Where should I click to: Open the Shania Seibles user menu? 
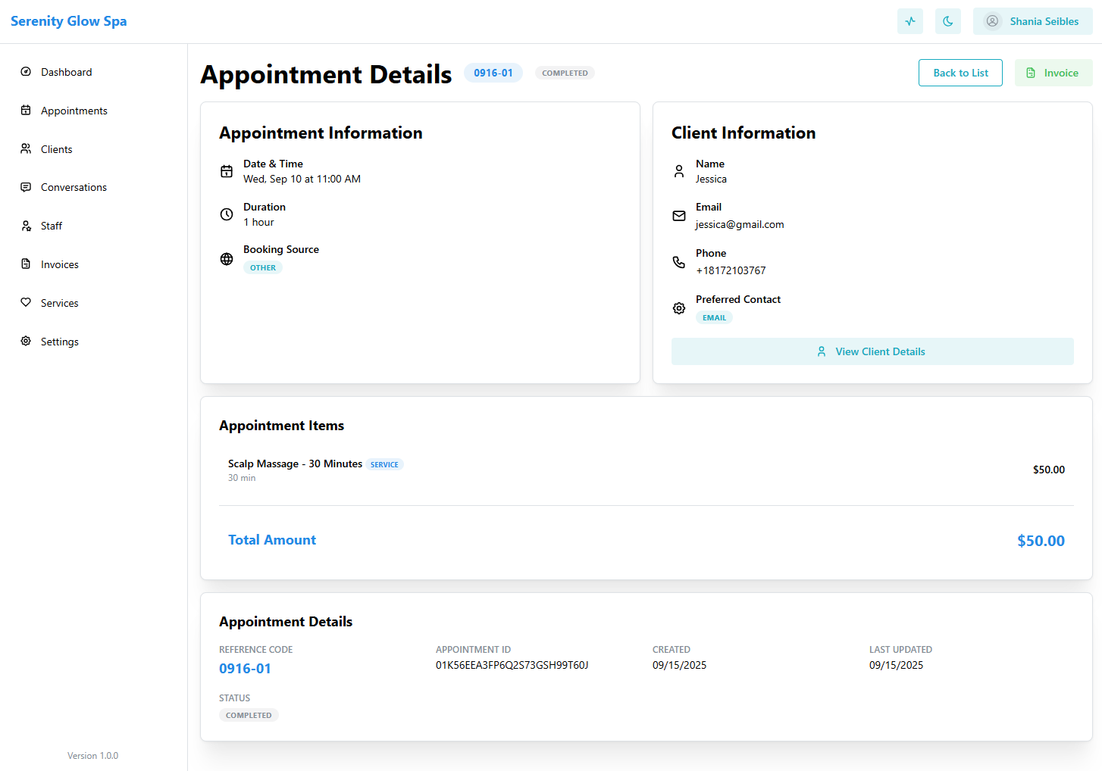point(1032,21)
